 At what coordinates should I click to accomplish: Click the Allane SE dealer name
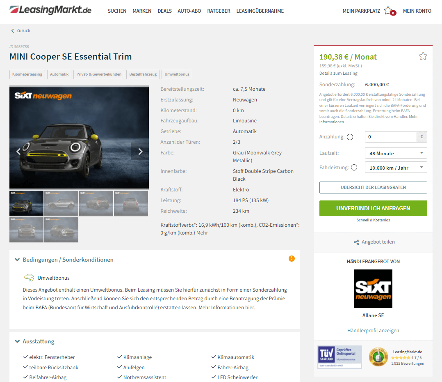[x=373, y=315]
